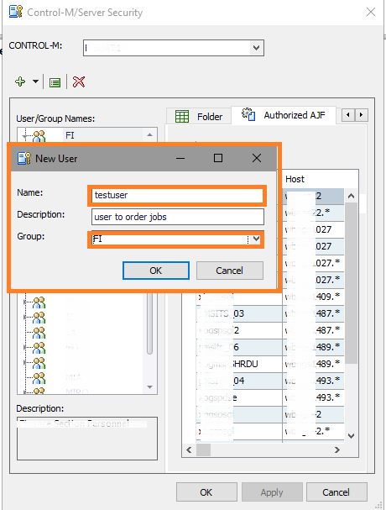
Task: Click the main OK button at the bottom
Action: click(206, 492)
